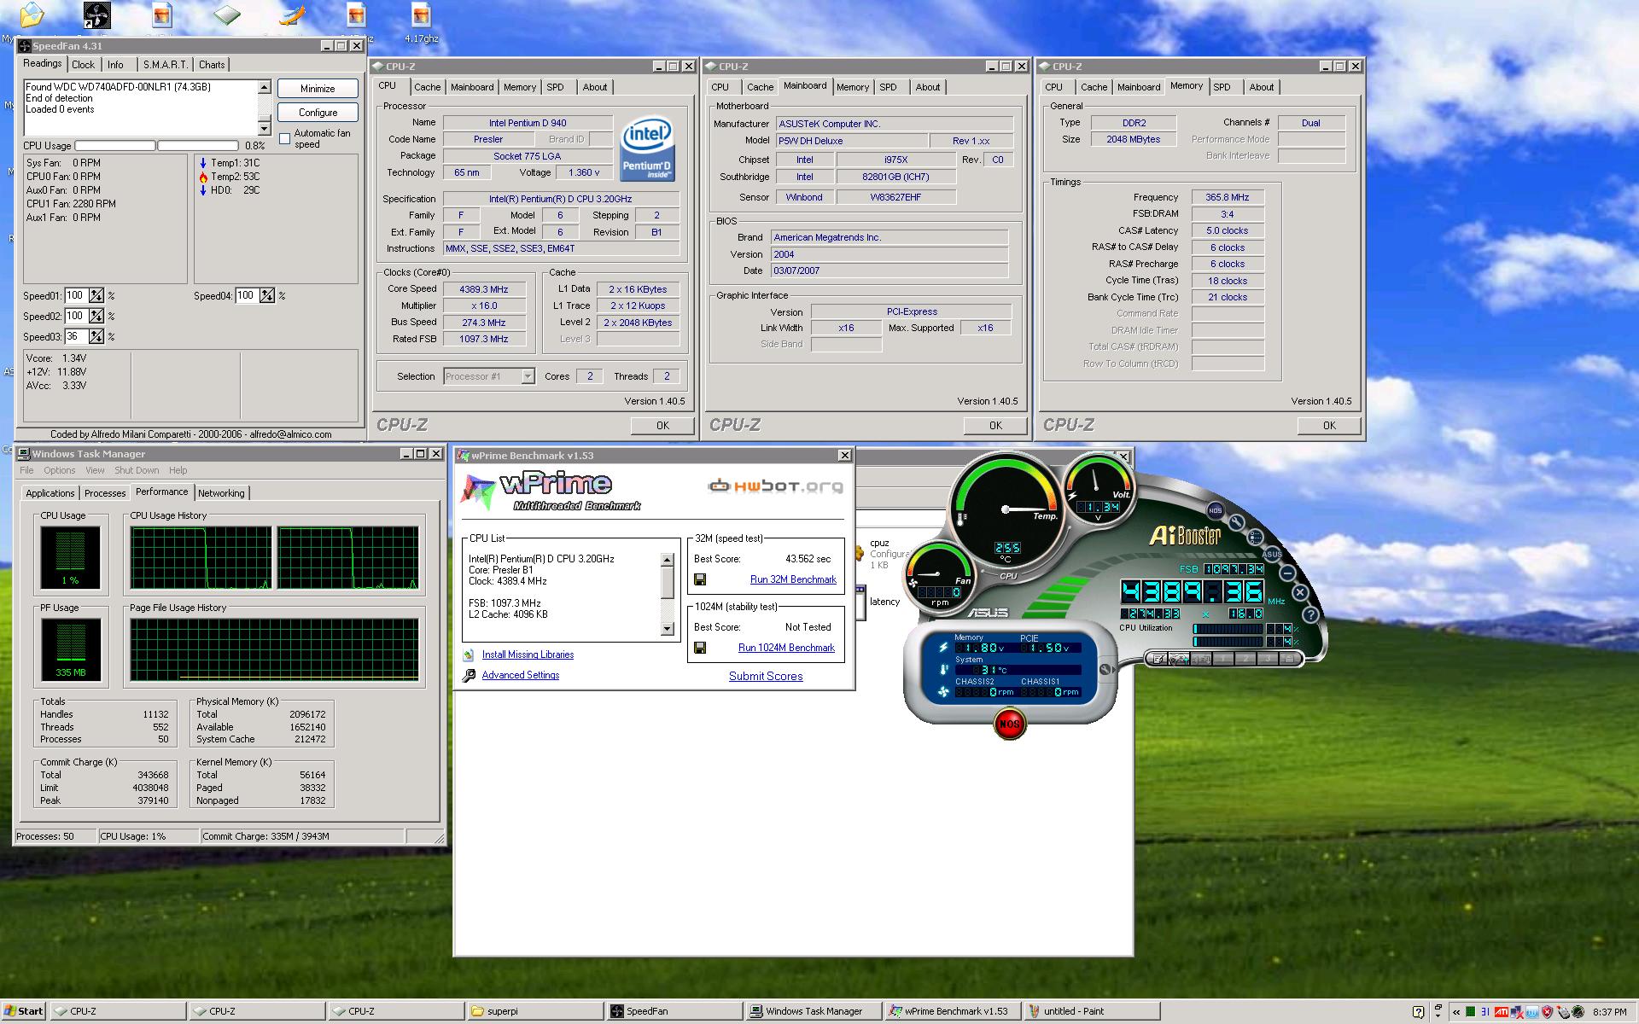1639x1024 pixels.
Task: Click the Speed04 spinner control in SpeedFan
Action: click(267, 295)
